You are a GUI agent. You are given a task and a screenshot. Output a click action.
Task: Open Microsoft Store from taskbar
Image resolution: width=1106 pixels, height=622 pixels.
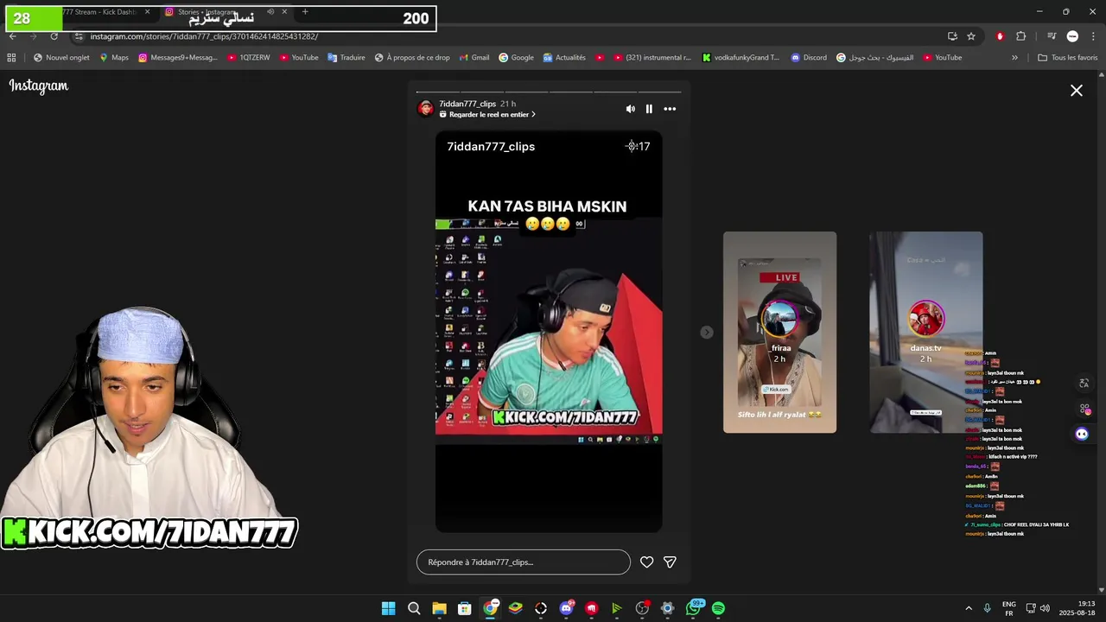(x=464, y=608)
